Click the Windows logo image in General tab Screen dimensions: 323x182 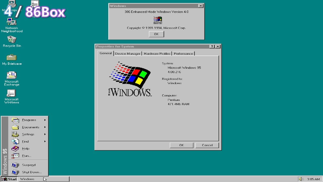pyautogui.click(x=130, y=79)
